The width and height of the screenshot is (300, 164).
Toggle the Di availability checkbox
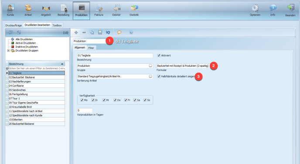93,100
